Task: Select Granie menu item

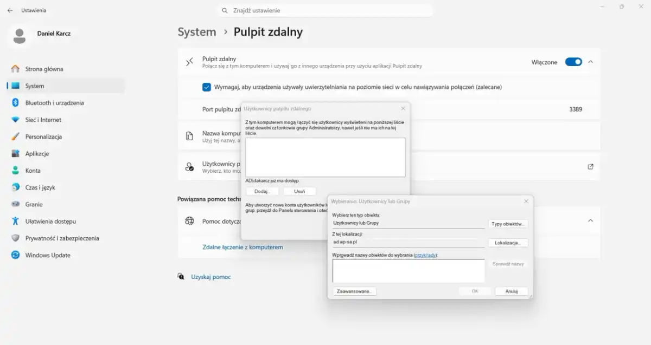Action: [x=65, y=204]
